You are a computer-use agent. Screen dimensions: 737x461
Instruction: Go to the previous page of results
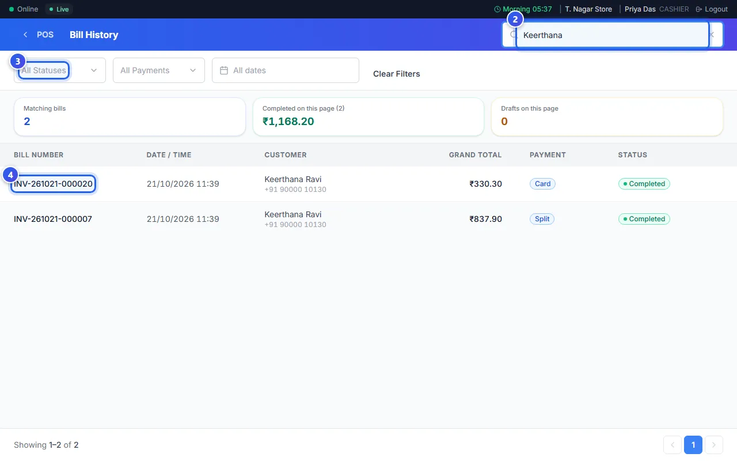pyautogui.click(x=673, y=445)
